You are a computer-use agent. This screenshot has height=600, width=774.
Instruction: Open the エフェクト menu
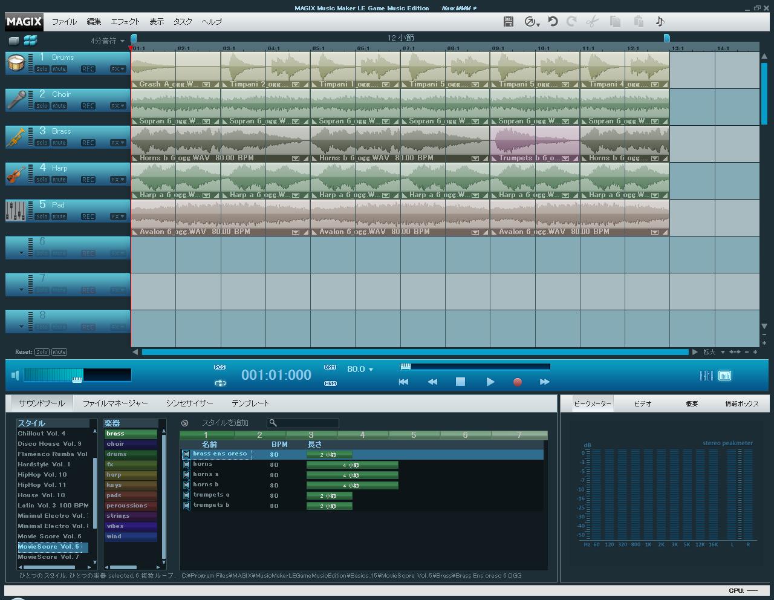point(125,22)
